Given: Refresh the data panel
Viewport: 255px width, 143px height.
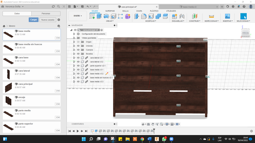Looking at the screenshot, I should tap(53, 7).
